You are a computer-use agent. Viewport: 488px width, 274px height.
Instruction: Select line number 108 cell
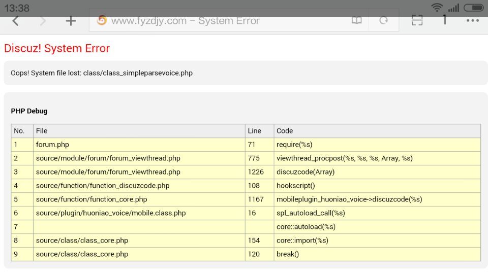(260, 186)
